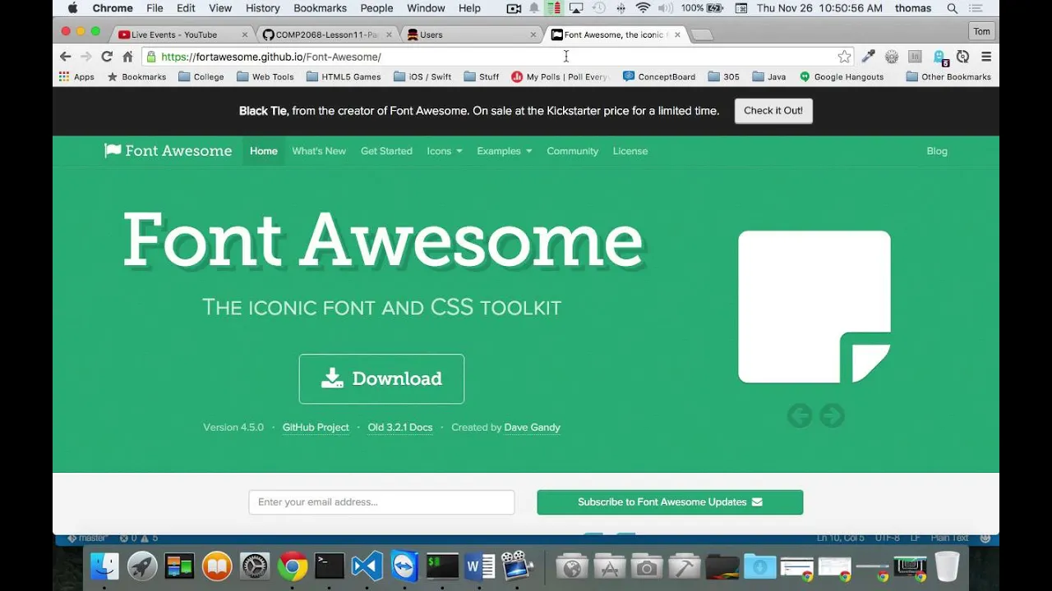This screenshot has width=1052, height=591.
Task: Open the College bookmarks folder
Action: pos(201,76)
